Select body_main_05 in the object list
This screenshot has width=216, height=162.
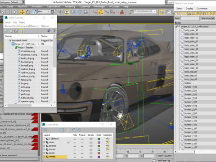(191, 49)
